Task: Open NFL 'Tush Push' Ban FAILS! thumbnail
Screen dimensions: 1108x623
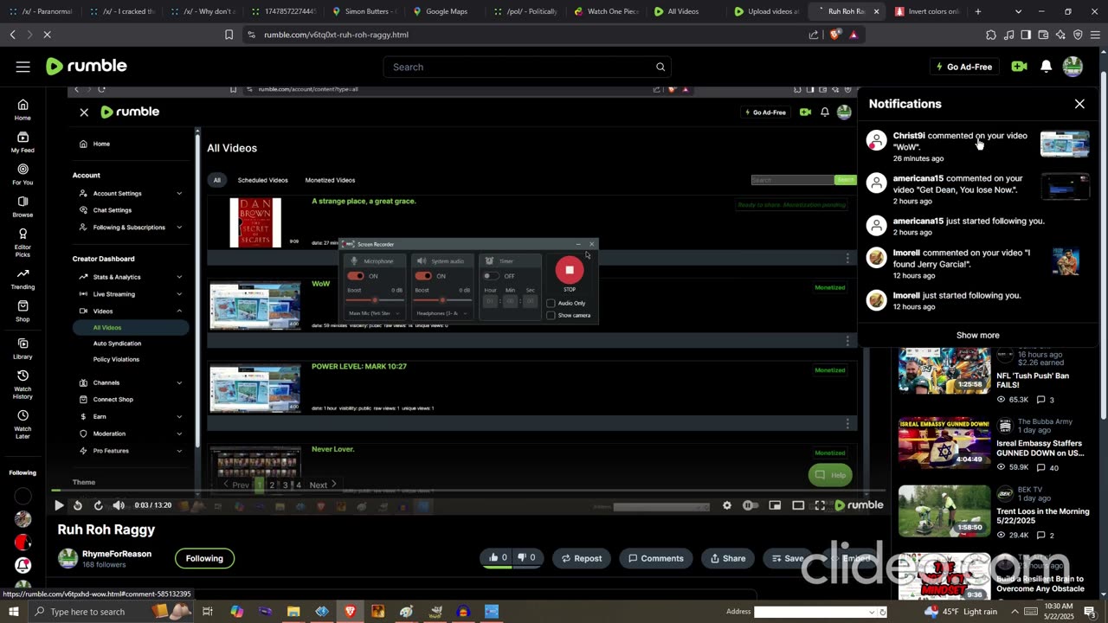Action: pyautogui.click(x=944, y=370)
